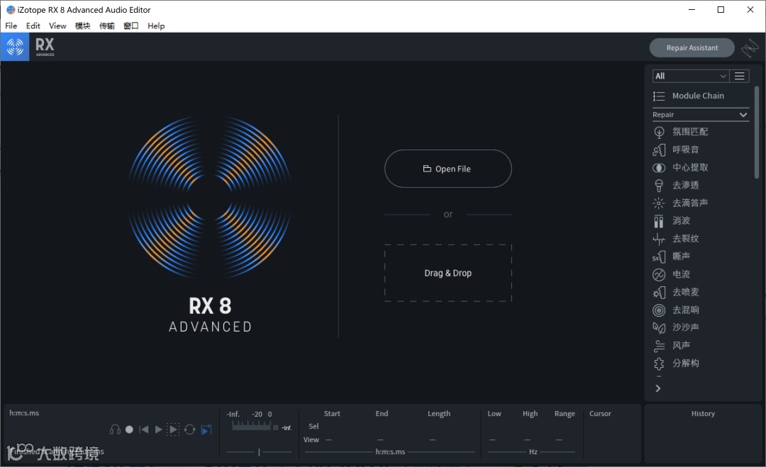Select the 分解构 module
766x467 pixels.
click(x=676, y=363)
